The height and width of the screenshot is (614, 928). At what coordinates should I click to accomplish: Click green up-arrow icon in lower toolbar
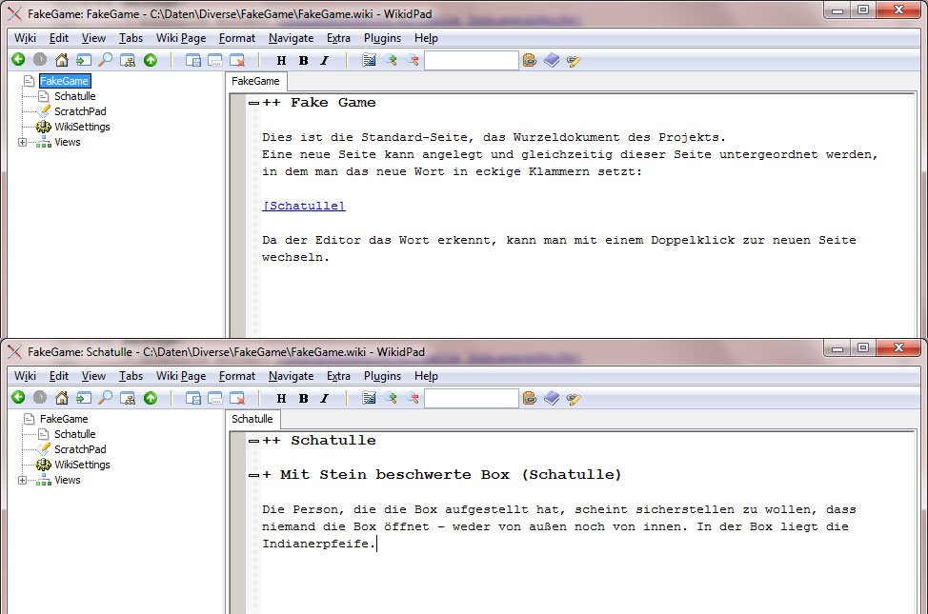(151, 398)
